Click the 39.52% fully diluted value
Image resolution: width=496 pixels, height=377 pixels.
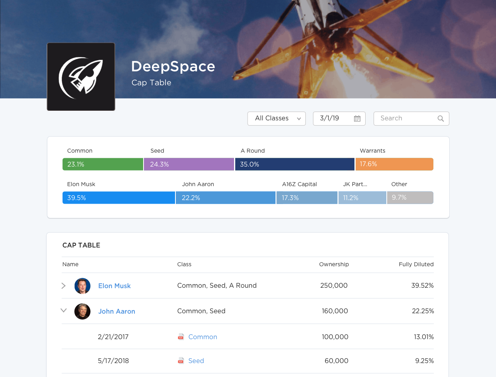pos(423,285)
